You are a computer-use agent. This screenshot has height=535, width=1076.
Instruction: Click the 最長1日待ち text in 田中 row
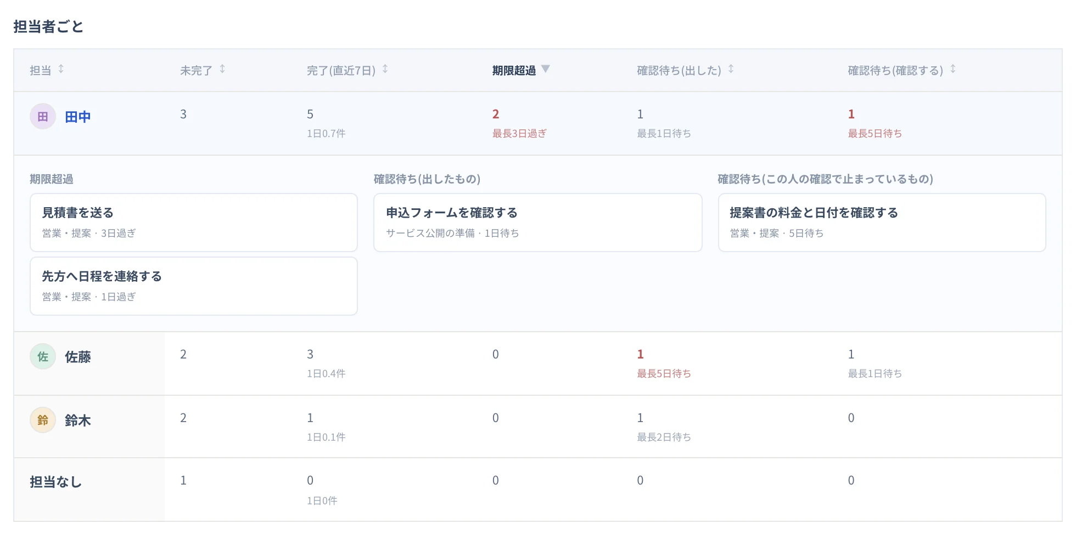[664, 133]
